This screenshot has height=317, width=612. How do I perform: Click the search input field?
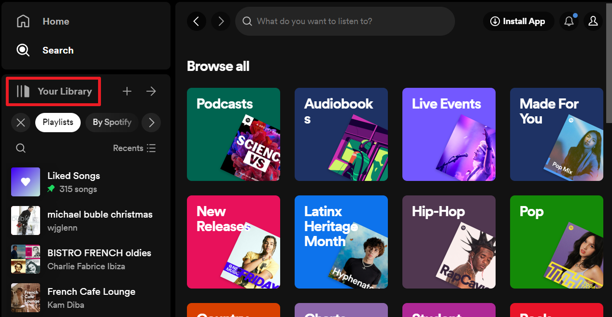coord(345,21)
